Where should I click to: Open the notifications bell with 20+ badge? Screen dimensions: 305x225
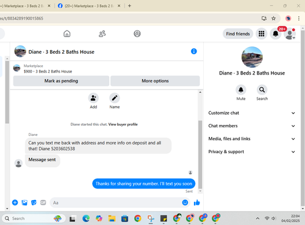click(x=276, y=34)
